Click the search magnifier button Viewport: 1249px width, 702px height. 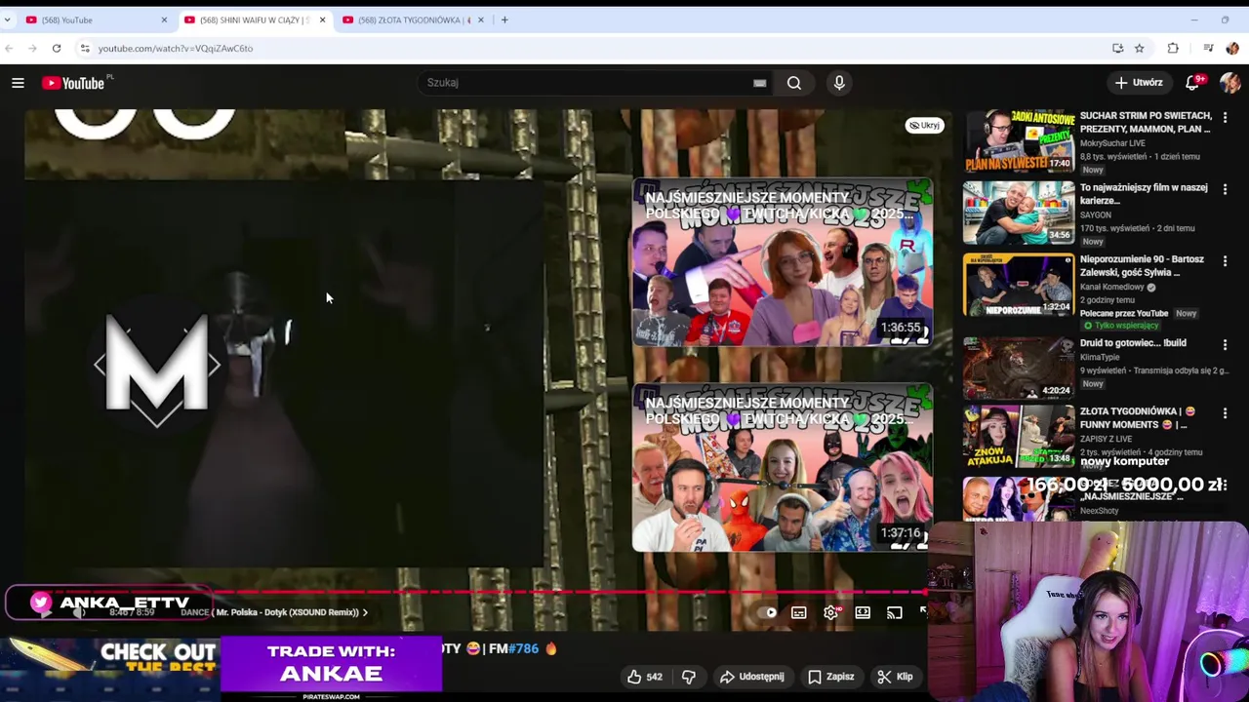(794, 83)
